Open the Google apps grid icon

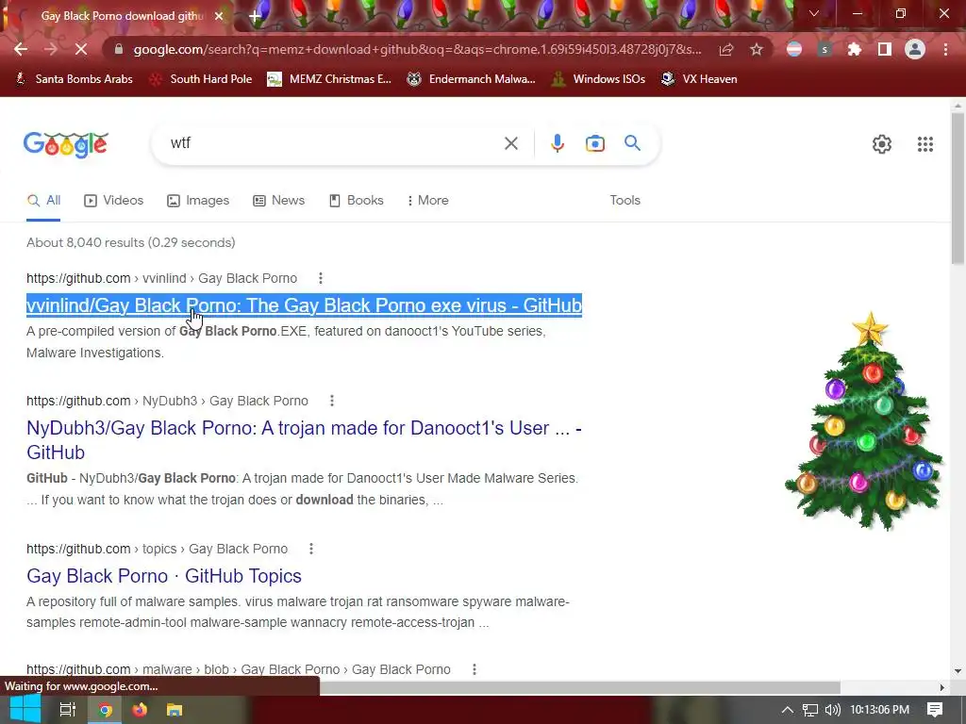coord(924,144)
